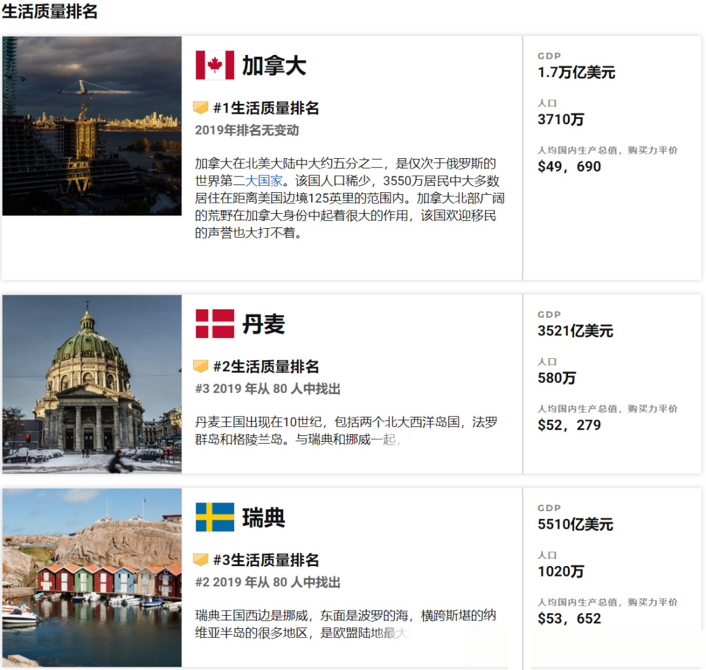706x670 pixels.
Task: Select the #2生活质量排名 heading
Action: (266, 367)
